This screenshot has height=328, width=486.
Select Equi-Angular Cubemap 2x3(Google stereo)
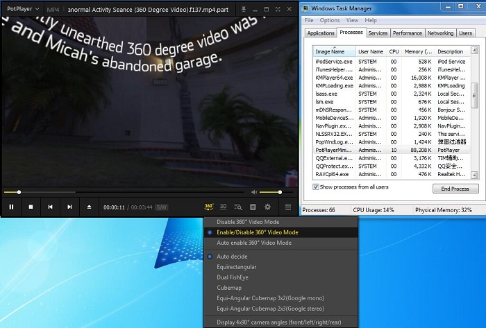(280, 309)
